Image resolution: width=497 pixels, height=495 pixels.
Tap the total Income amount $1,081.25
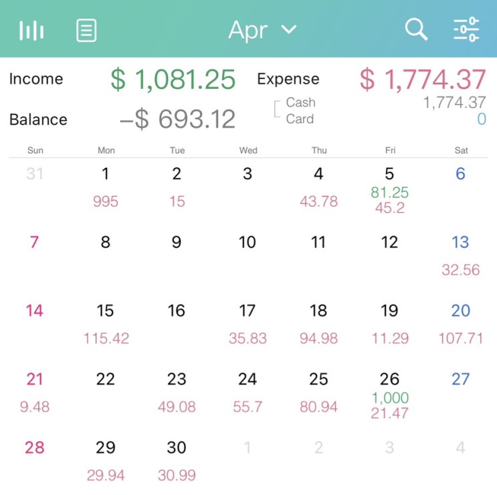(x=173, y=80)
